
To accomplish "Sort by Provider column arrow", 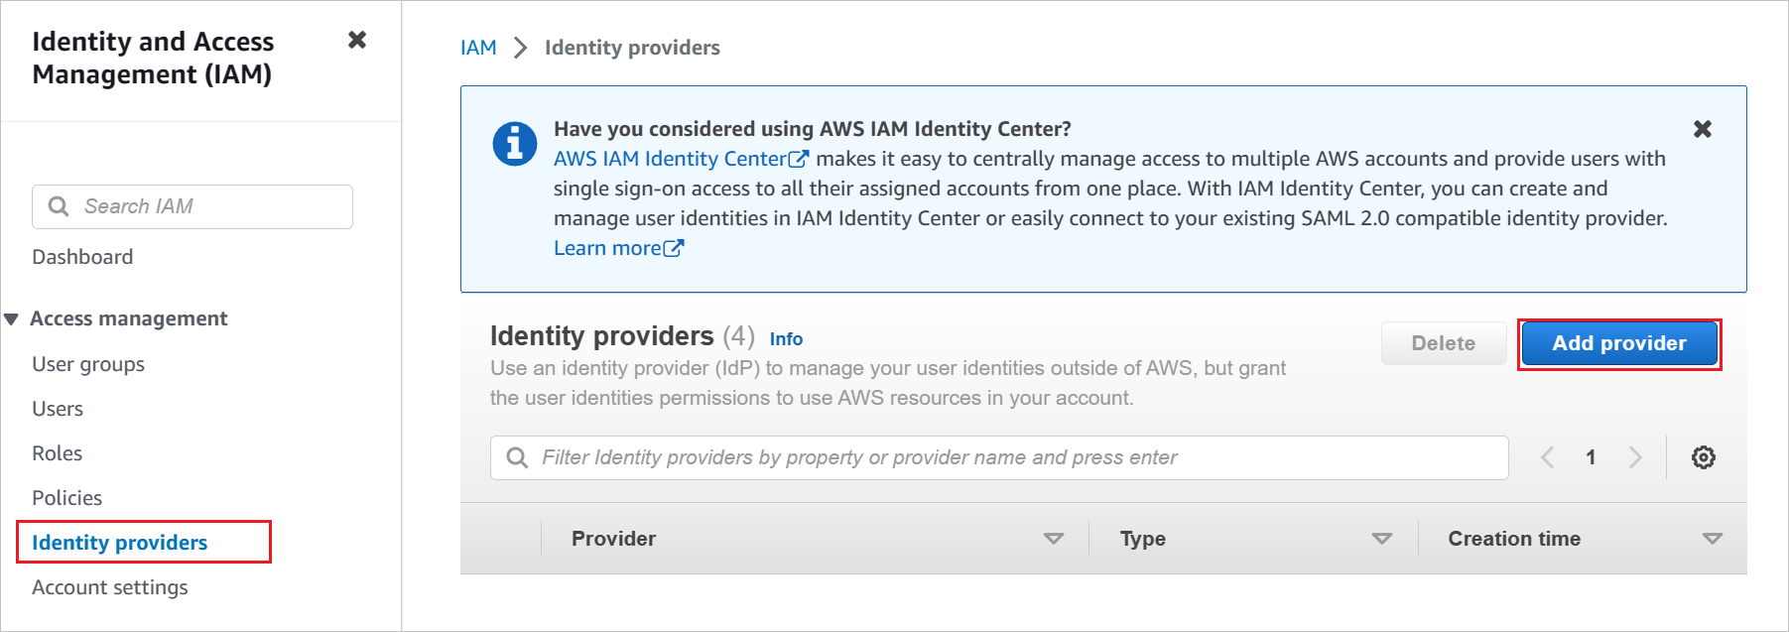I will click(x=1054, y=539).
